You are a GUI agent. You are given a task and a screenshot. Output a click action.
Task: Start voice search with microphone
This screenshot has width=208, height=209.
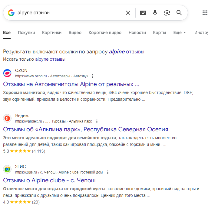pyautogui.click(x=155, y=13)
